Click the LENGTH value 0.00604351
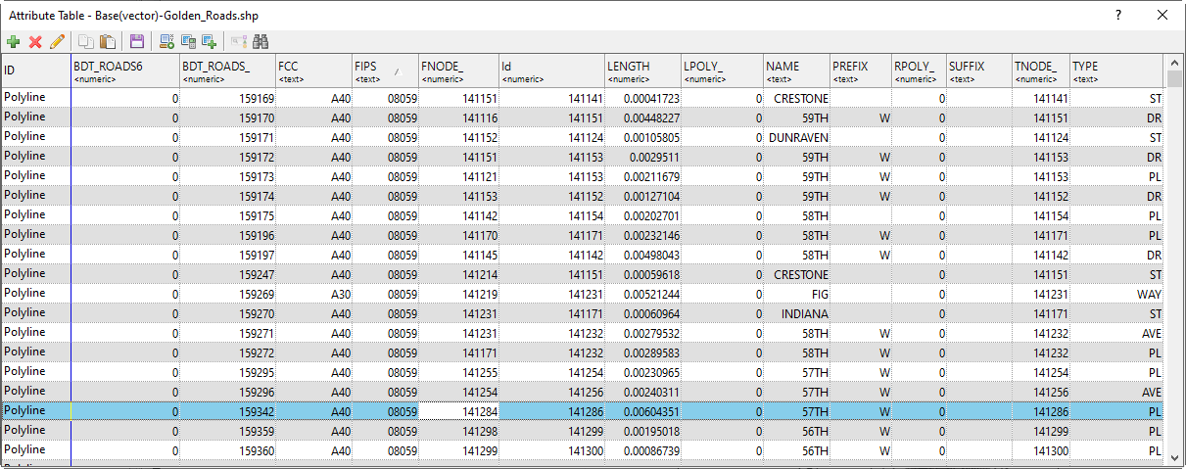Image resolution: width=1186 pixels, height=469 pixels. 642,411
